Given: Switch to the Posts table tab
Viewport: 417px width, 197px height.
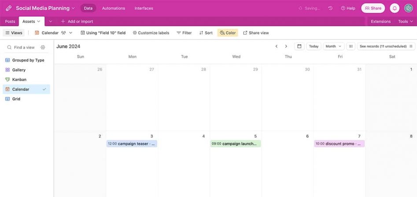Looking at the screenshot, I should coord(10,21).
